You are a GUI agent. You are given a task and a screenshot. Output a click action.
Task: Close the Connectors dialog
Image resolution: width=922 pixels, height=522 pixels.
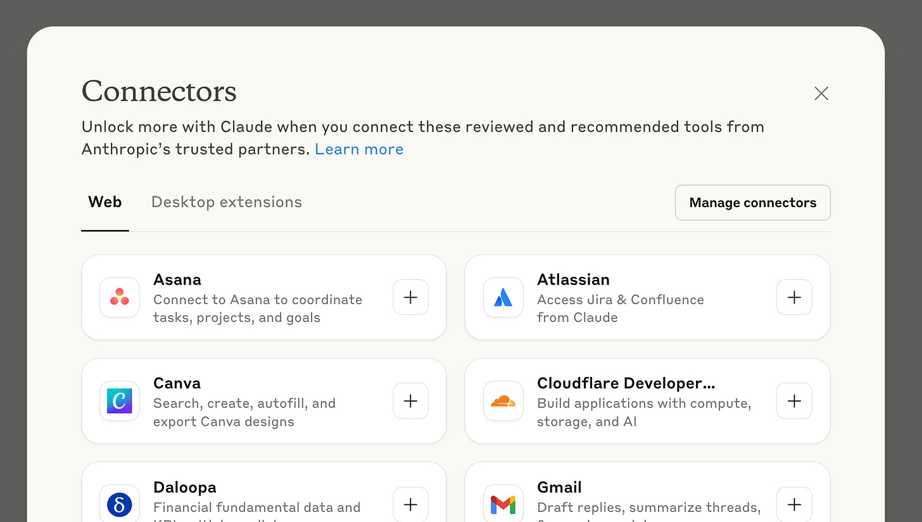pos(821,94)
